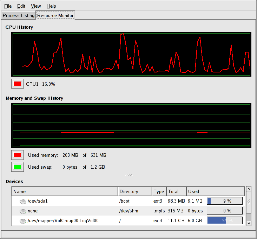
Task: Sort devices by Directory column header
Action: 135,191
